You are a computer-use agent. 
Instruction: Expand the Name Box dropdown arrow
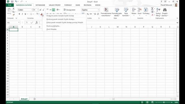pyautogui.click(x=19, y=23)
